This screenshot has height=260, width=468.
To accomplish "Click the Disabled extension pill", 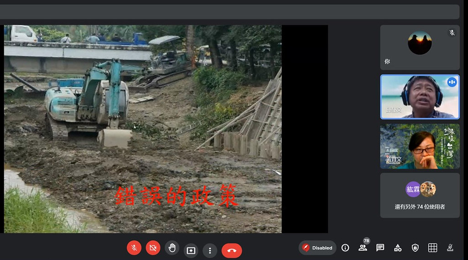I will point(317,248).
